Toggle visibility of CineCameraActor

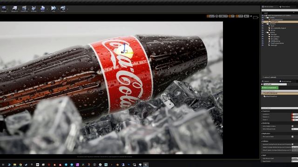coord(263,19)
